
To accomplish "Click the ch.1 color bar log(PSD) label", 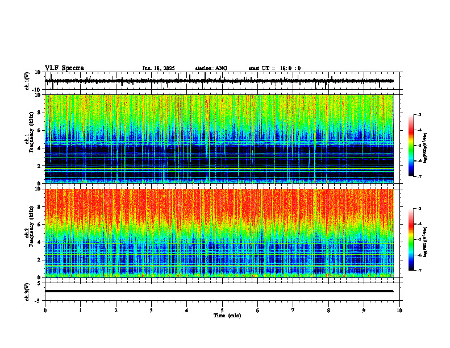I will (x=426, y=148).
